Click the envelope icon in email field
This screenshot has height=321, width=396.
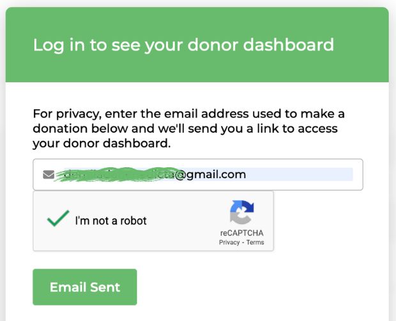pos(49,175)
